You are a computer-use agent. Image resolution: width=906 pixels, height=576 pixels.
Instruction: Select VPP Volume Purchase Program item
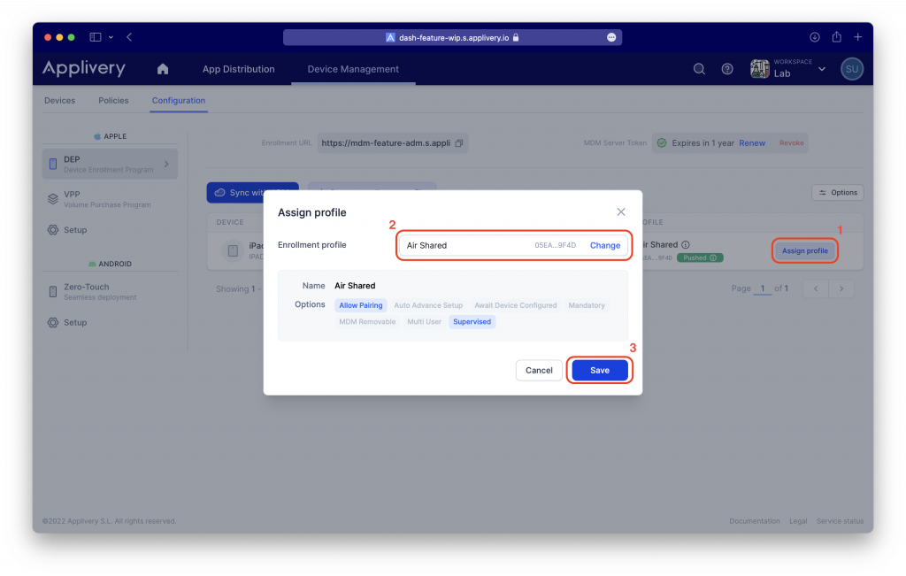click(110, 199)
